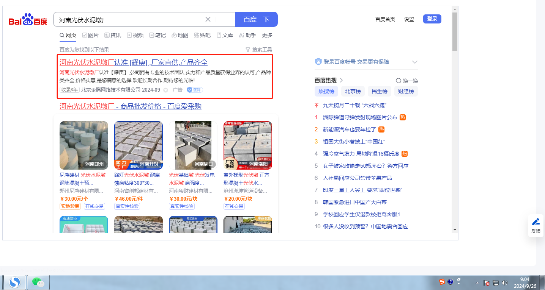Switch to the 视频 tab
Screen dimensions: 545x290
[x=135, y=35]
